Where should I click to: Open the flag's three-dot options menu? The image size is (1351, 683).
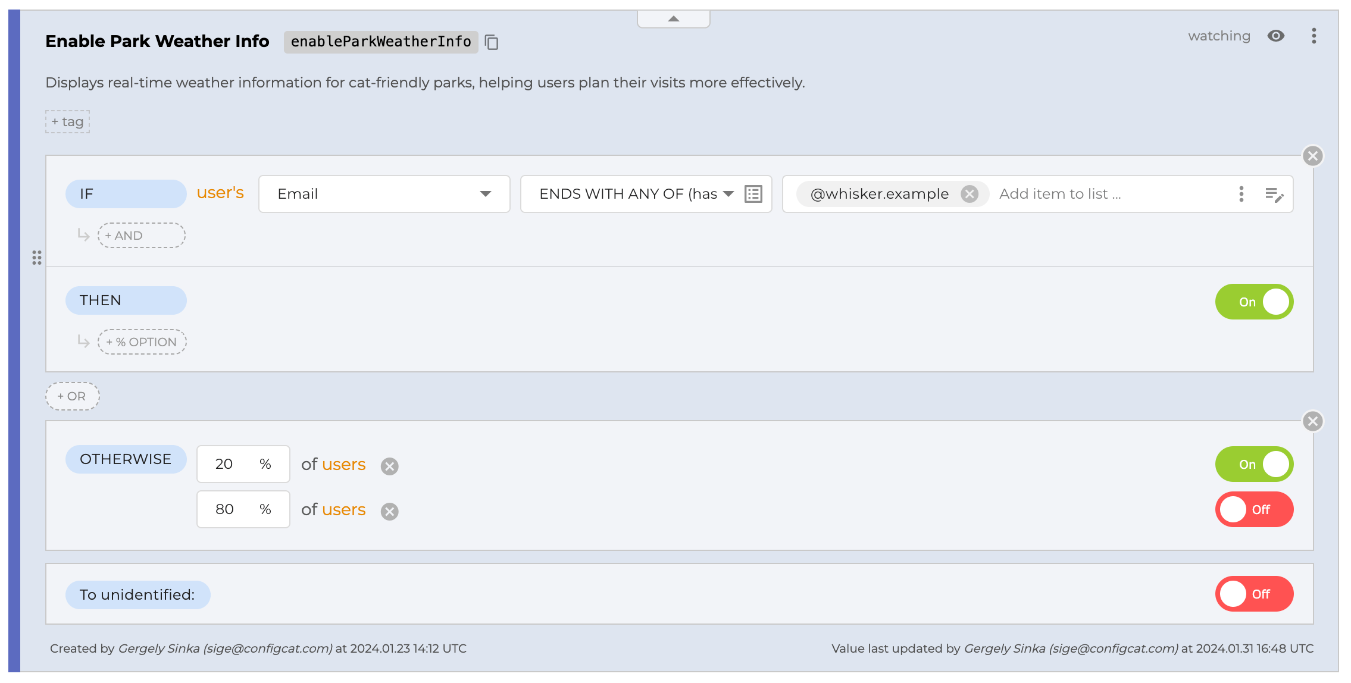[1314, 36]
